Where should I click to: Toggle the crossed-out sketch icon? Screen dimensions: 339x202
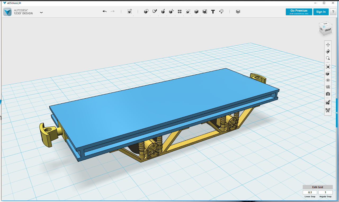(328, 110)
